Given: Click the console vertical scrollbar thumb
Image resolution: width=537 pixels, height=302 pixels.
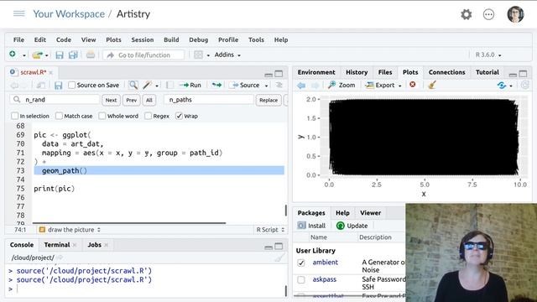Looking at the screenshot, I should 286,291.
